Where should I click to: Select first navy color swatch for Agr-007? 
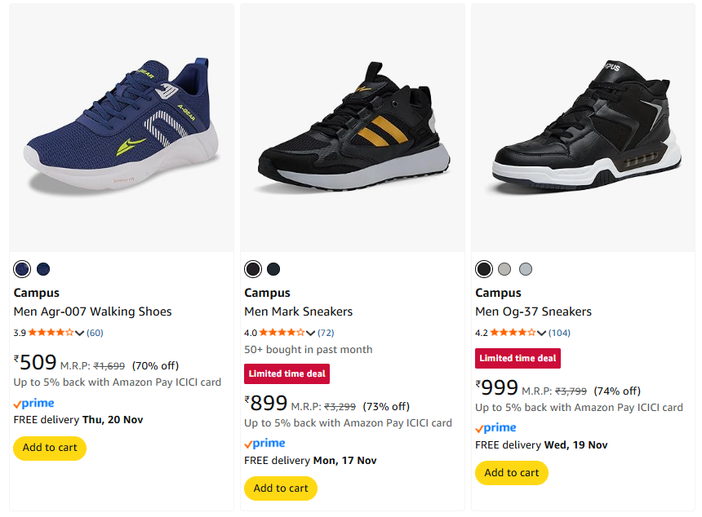(22, 269)
